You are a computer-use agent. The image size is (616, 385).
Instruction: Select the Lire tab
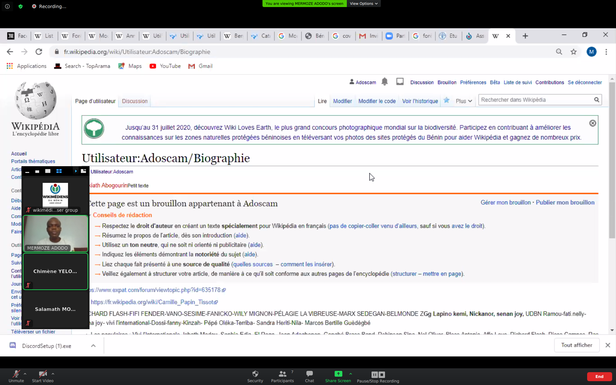click(322, 101)
